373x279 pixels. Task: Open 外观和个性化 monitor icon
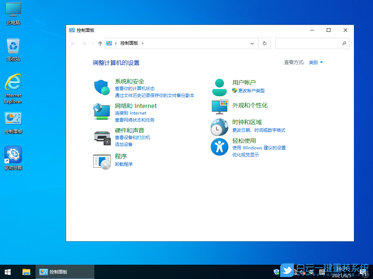(219, 107)
